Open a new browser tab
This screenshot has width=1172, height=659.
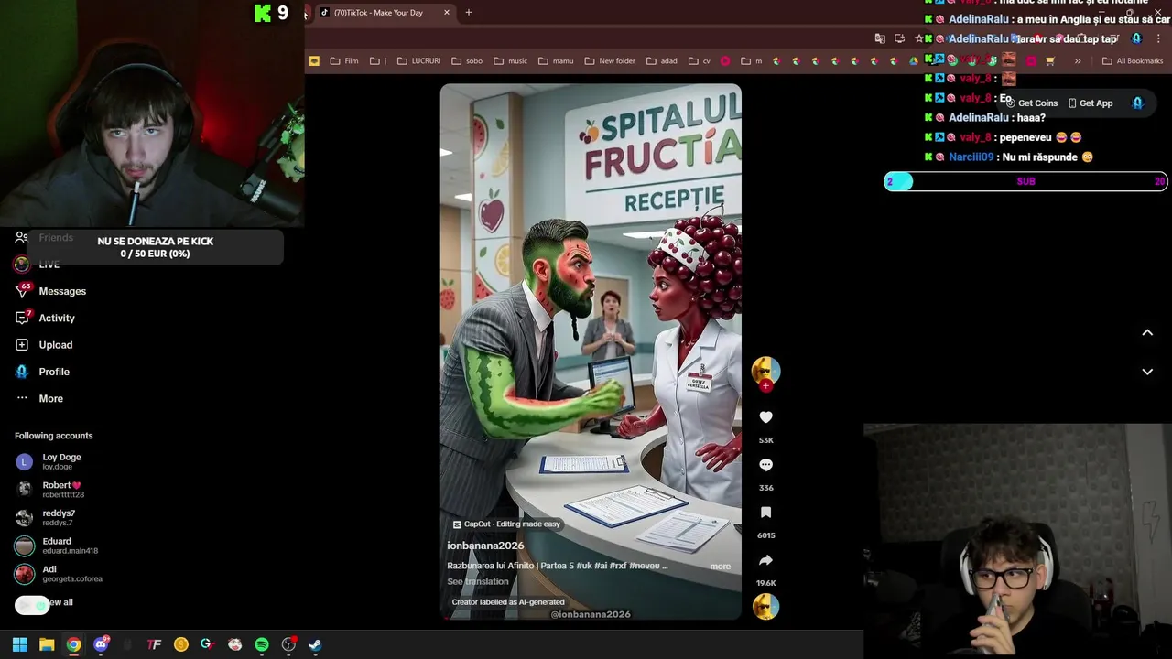[x=469, y=13]
